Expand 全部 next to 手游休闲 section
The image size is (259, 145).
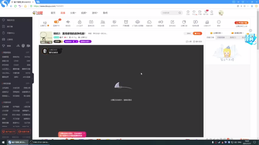pos(28,102)
